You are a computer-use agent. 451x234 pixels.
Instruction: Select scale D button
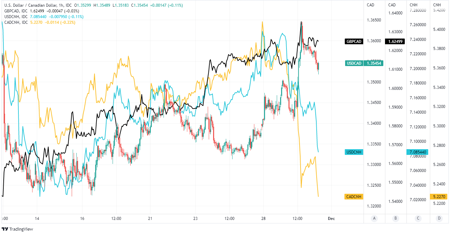[439, 219]
